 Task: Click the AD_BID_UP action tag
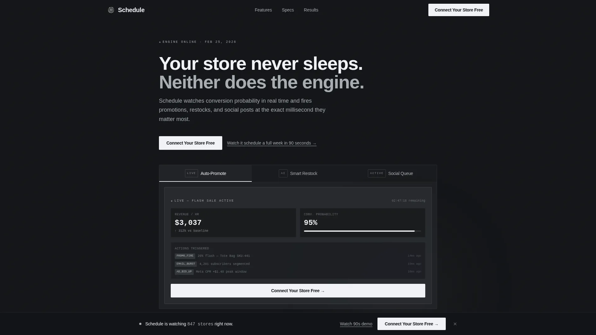tap(184, 272)
